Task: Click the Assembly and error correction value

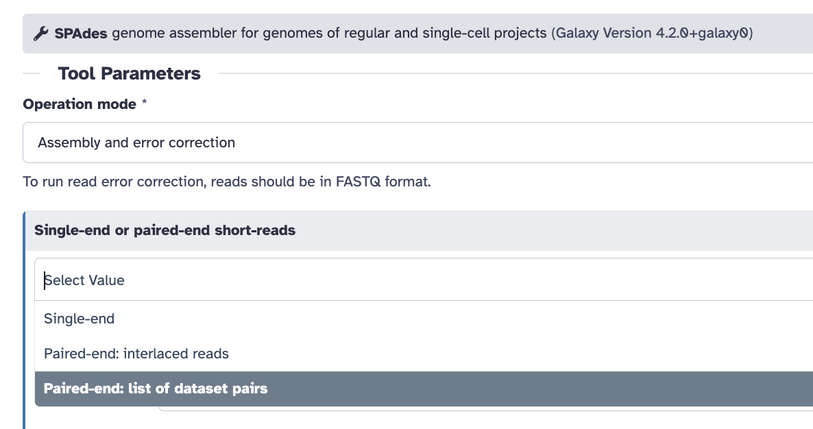Action: click(136, 143)
